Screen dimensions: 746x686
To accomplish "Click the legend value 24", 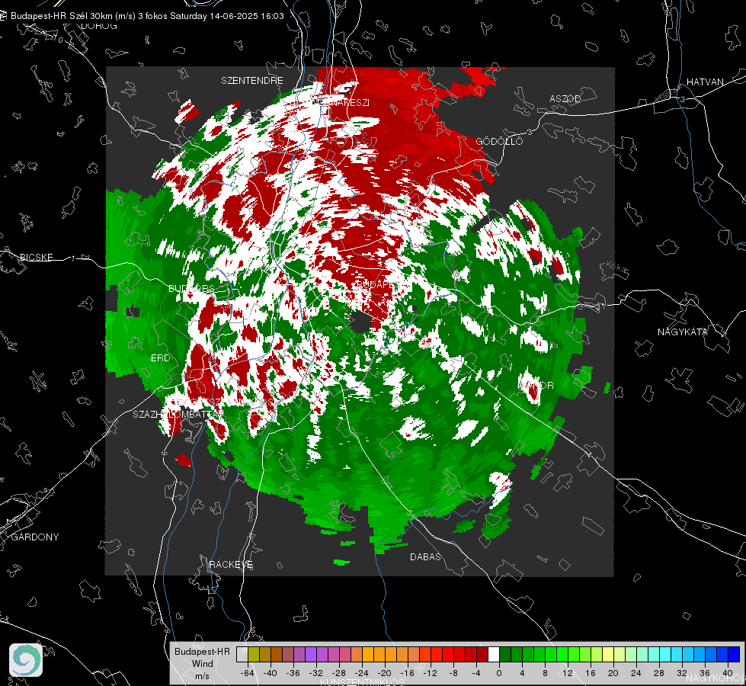I will pyautogui.click(x=636, y=673).
